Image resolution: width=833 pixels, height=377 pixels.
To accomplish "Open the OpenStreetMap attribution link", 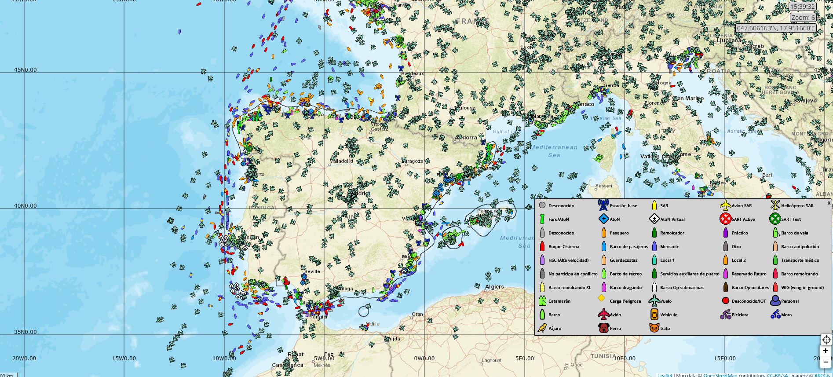I will pos(720,375).
